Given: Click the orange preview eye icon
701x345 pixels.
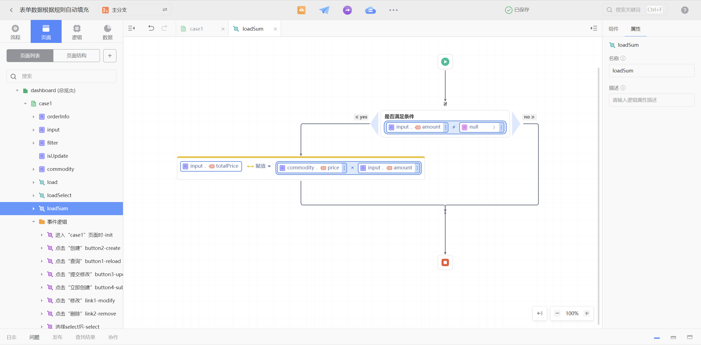Looking at the screenshot, I should 301,10.
